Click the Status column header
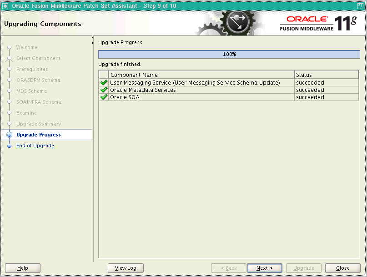Screen dimensions: 367x277 click(326, 75)
